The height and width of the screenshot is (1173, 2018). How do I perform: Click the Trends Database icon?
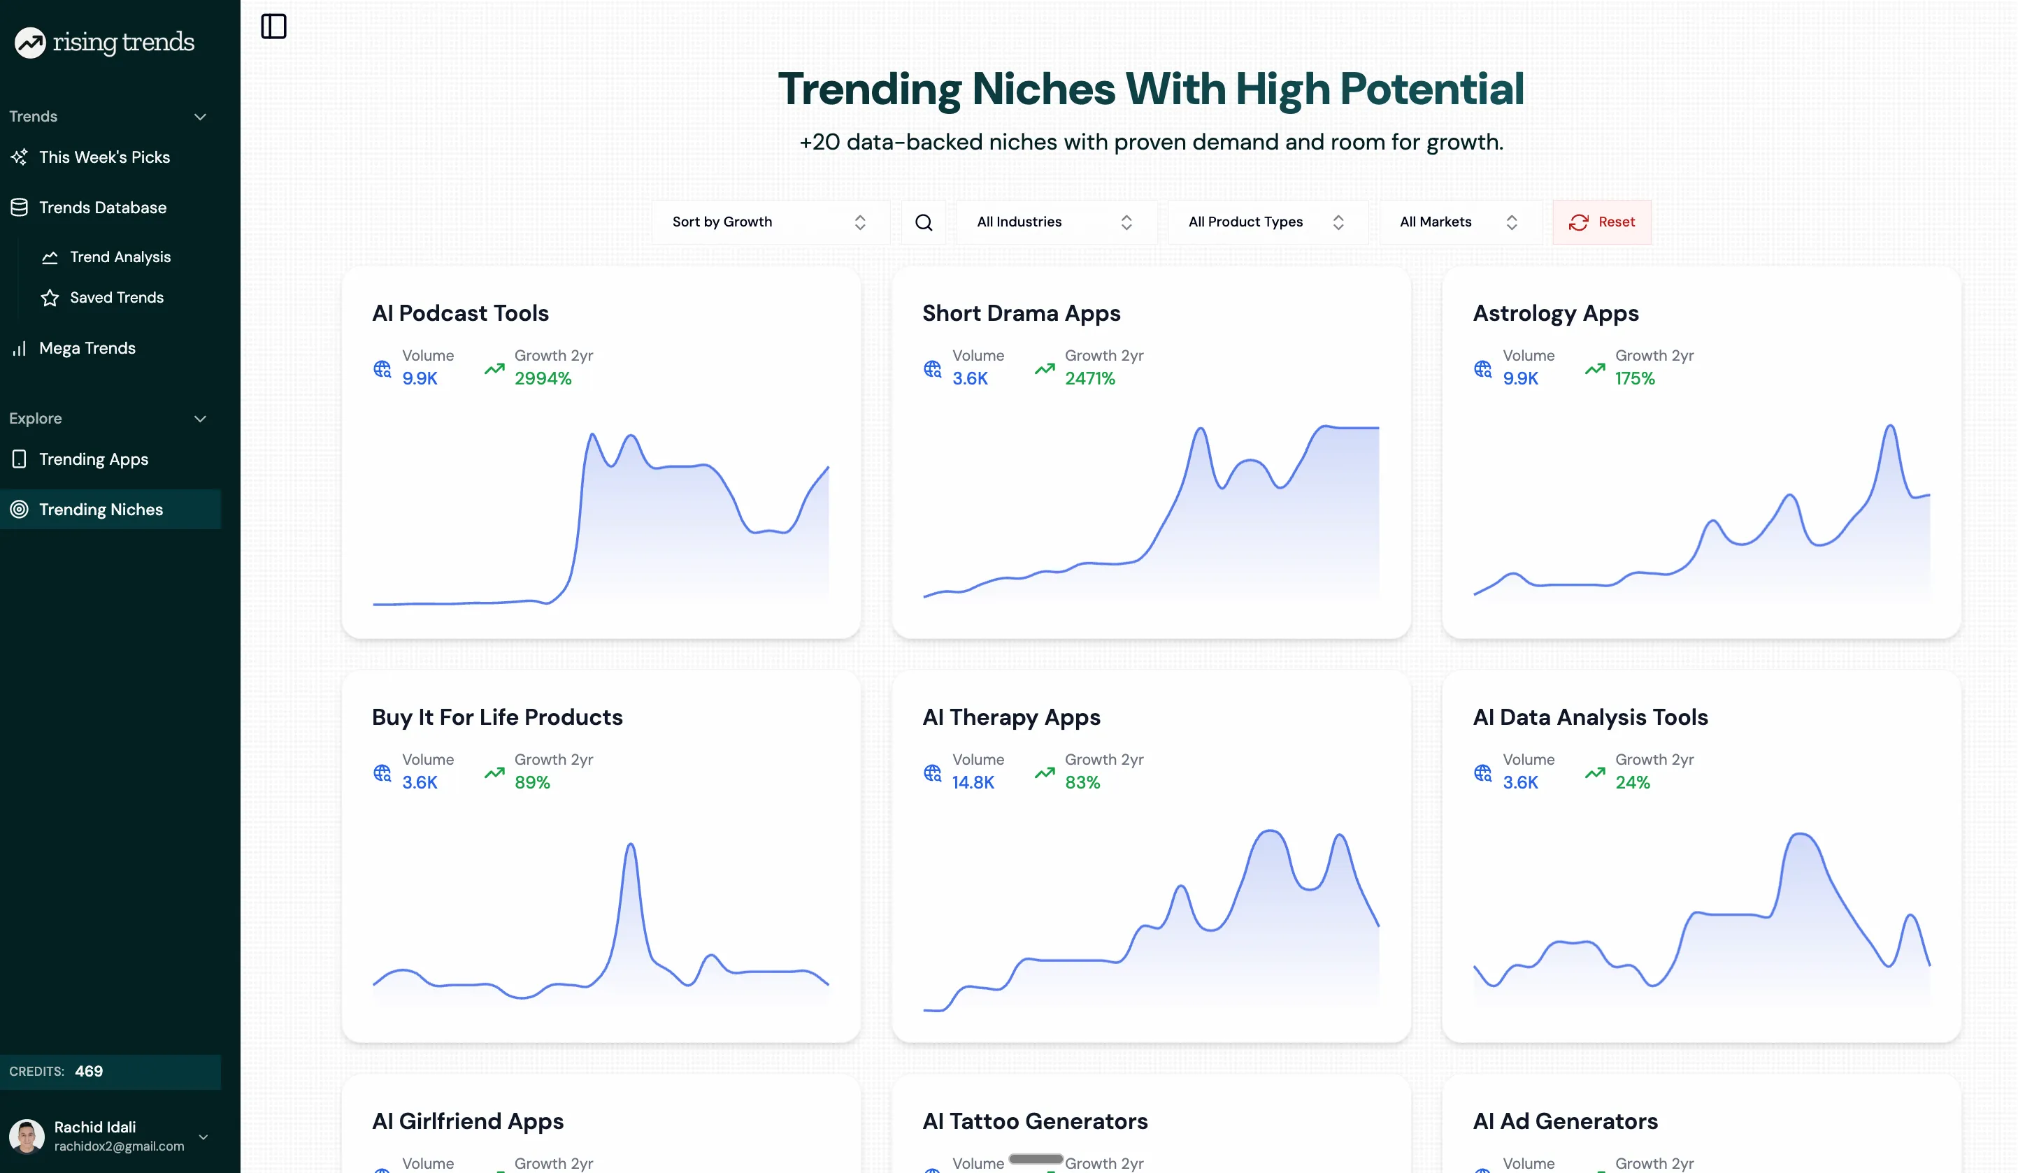(19, 208)
